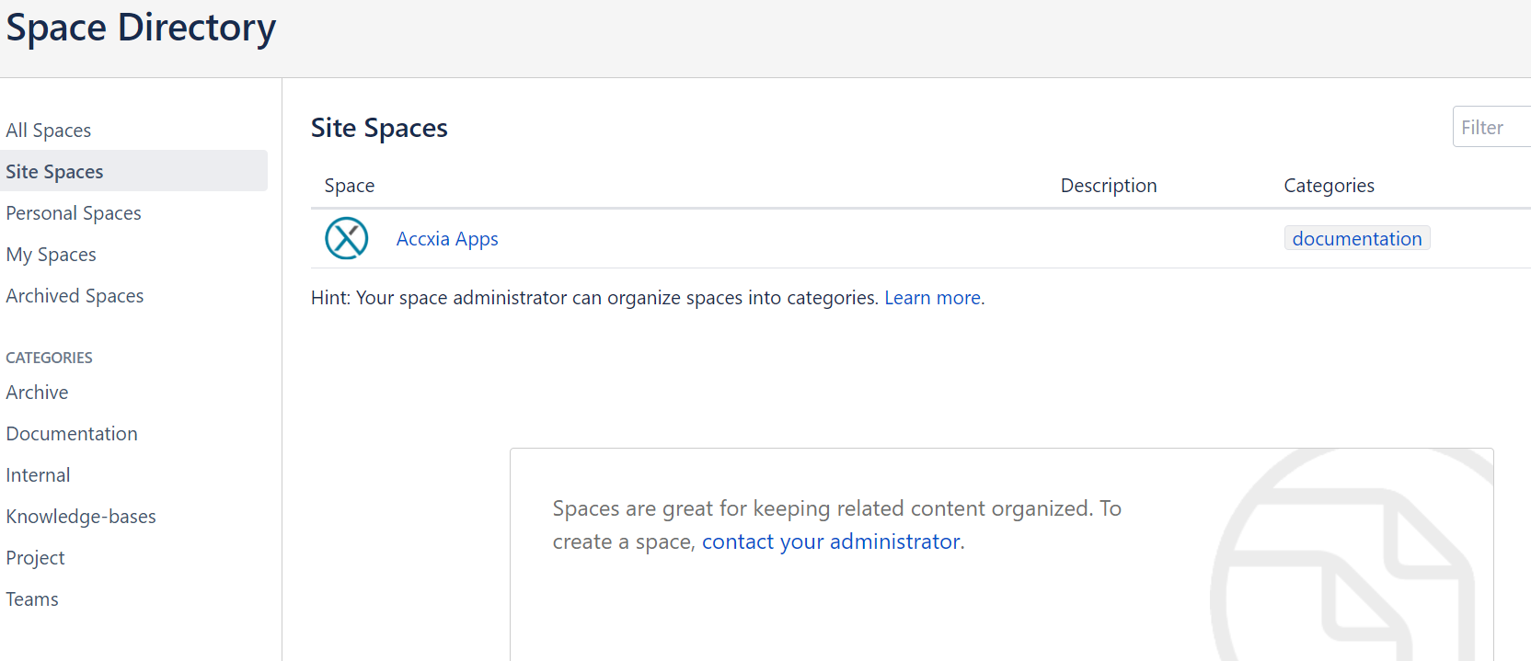Select the documentation category label
The height and width of the screenshot is (661, 1531).
pyautogui.click(x=1357, y=239)
